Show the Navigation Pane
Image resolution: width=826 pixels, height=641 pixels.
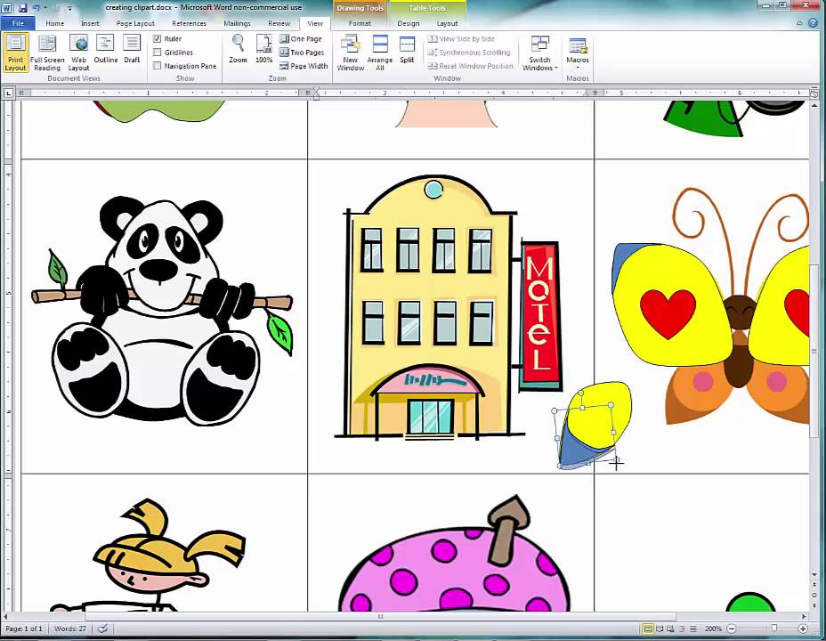(158, 65)
